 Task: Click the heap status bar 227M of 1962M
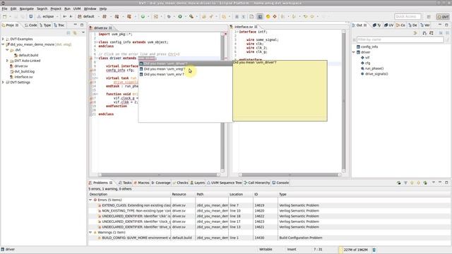pyautogui.click(x=355, y=250)
